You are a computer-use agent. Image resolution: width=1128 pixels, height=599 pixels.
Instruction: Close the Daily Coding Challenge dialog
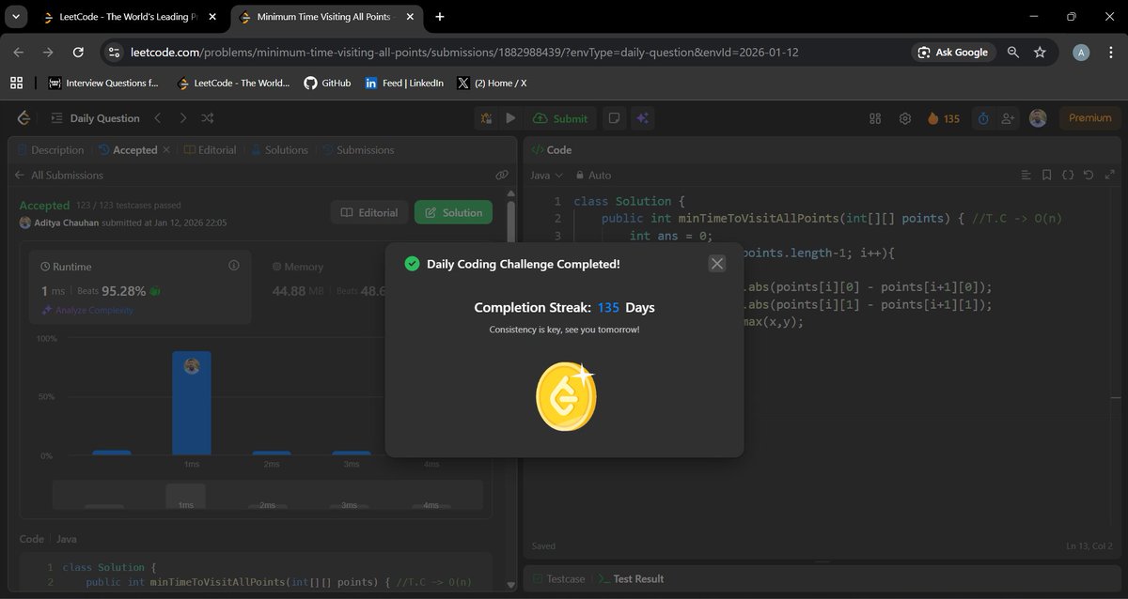coord(717,264)
